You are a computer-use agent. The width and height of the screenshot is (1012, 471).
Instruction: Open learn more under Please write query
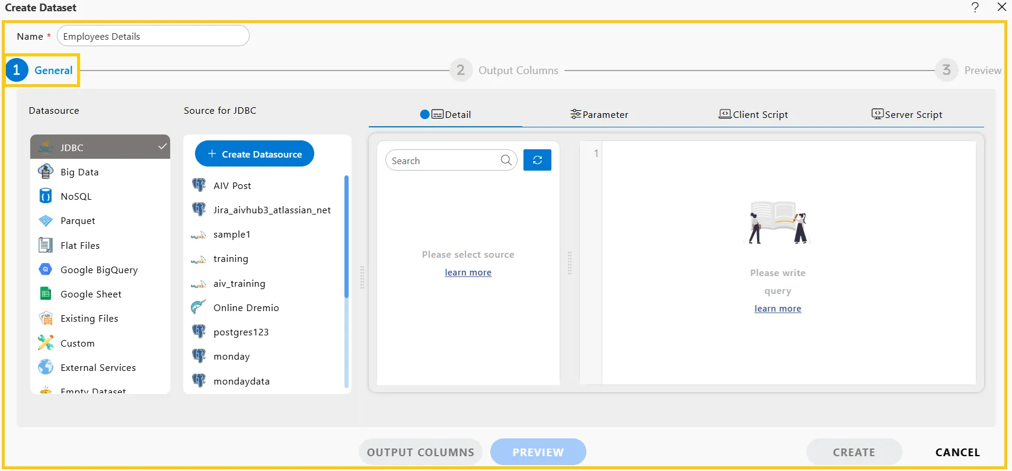[x=778, y=309]
